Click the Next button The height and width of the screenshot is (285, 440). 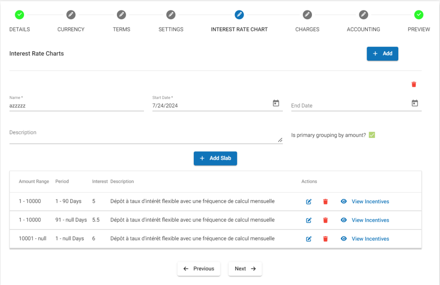245,269
